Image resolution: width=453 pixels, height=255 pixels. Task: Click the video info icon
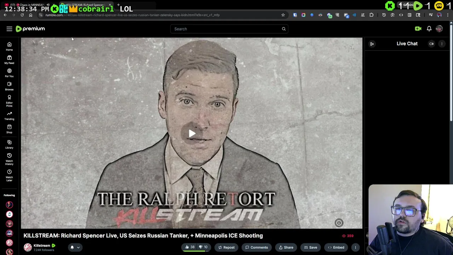[339, 223]
